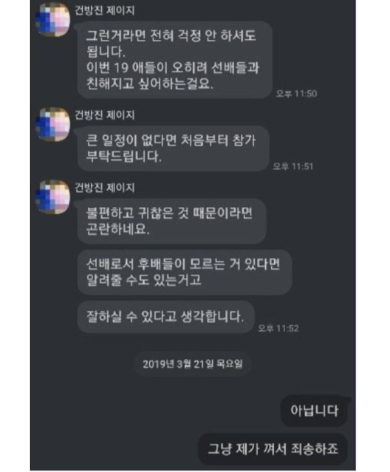
Task: Select outgoing message 그냥 제가 껴서 죄송하죠
Action: [273, 449]
